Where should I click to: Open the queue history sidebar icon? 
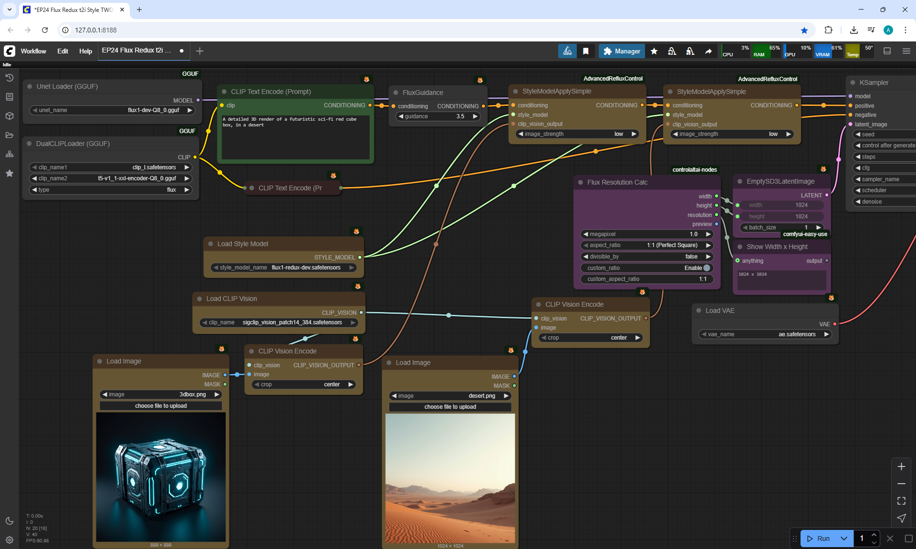[10, 78]
